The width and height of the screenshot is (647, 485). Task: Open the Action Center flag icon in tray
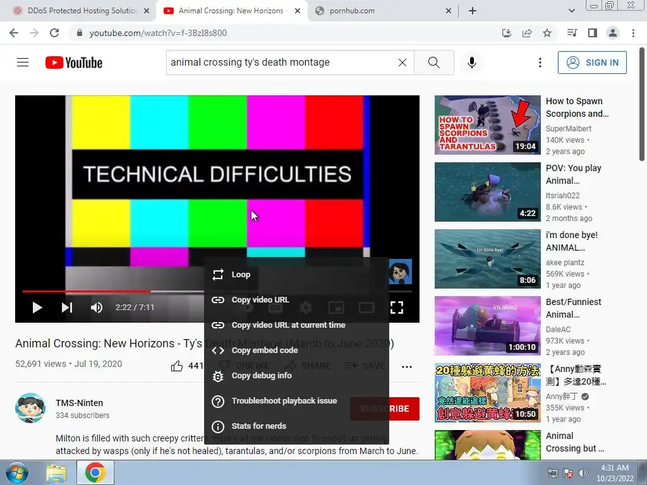click(568, 473)
